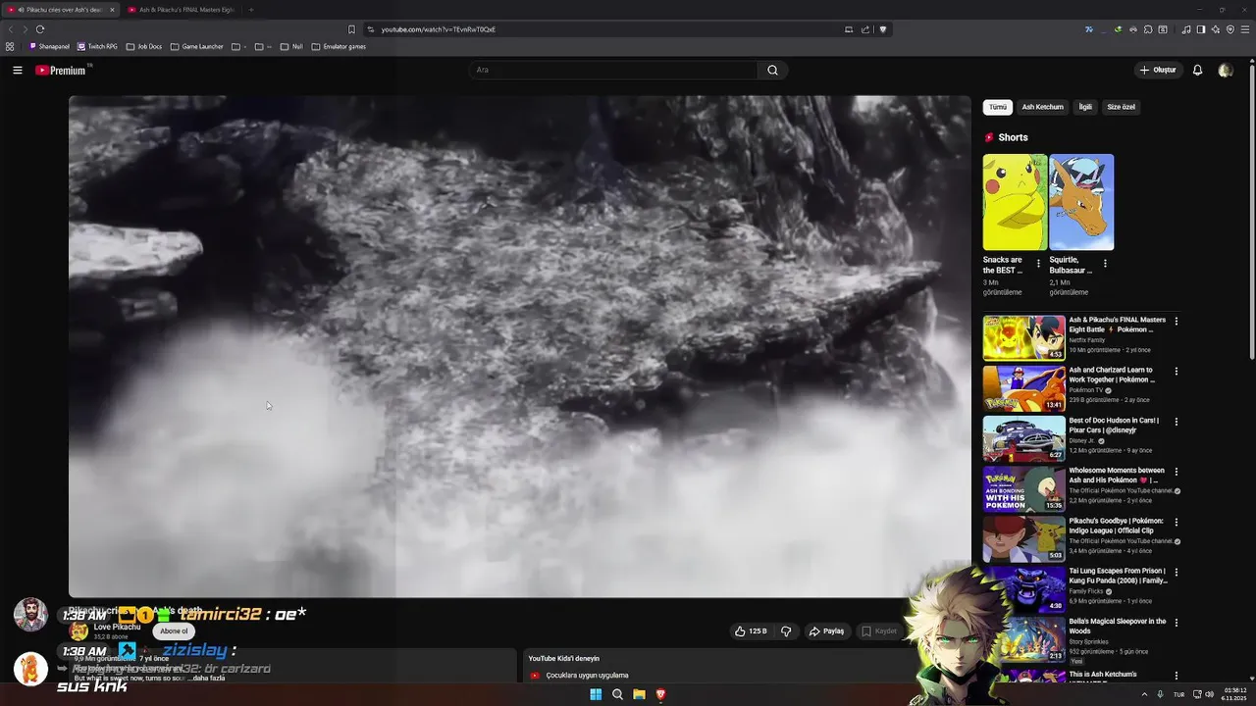Click the browser address bar URL
This screenshot has height=706, width=1256.
pyautogui.click(x=439, y=29)
